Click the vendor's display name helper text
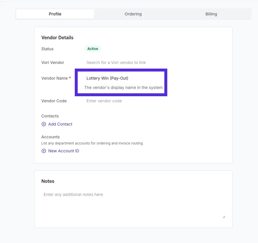 pyautogui.click(x=123, y=87)
